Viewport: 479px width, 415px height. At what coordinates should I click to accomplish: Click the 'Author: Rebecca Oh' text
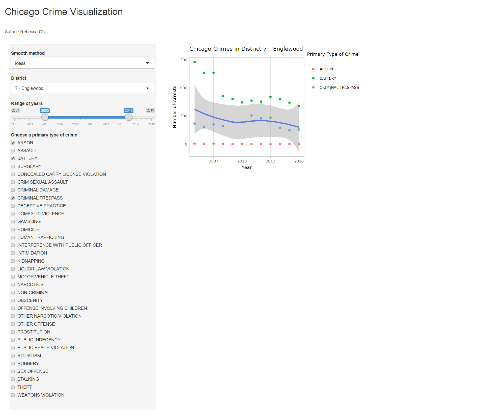click(25, 32)
